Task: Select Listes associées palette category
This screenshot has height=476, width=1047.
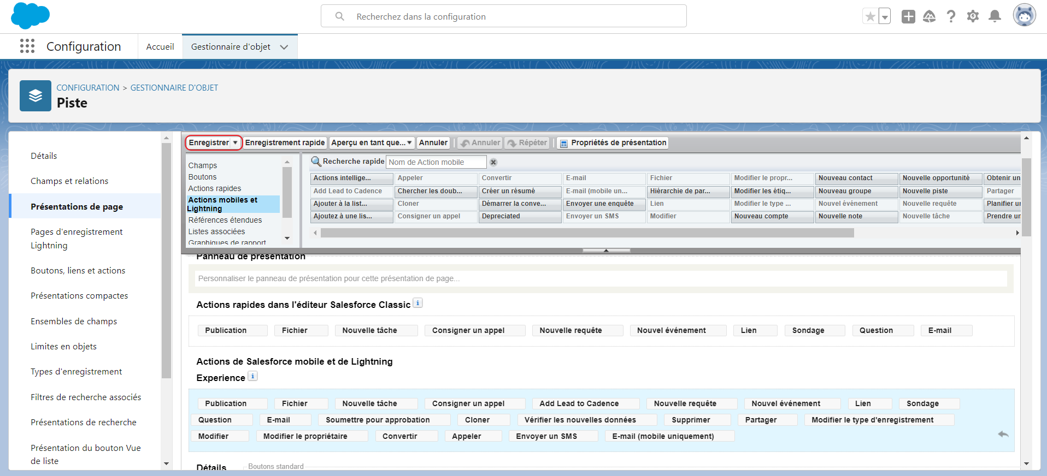Action: (217, 231)
